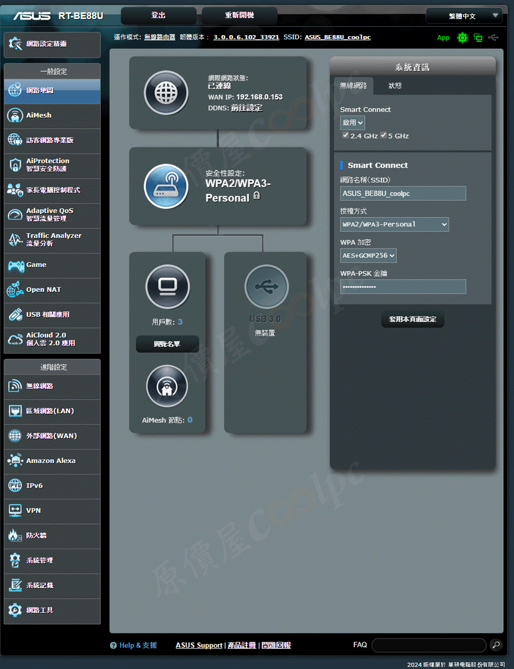Open the 訪客網路專業版 guest network icon
Viewport: 514px width, 669px height.
[x=15, y=140]
